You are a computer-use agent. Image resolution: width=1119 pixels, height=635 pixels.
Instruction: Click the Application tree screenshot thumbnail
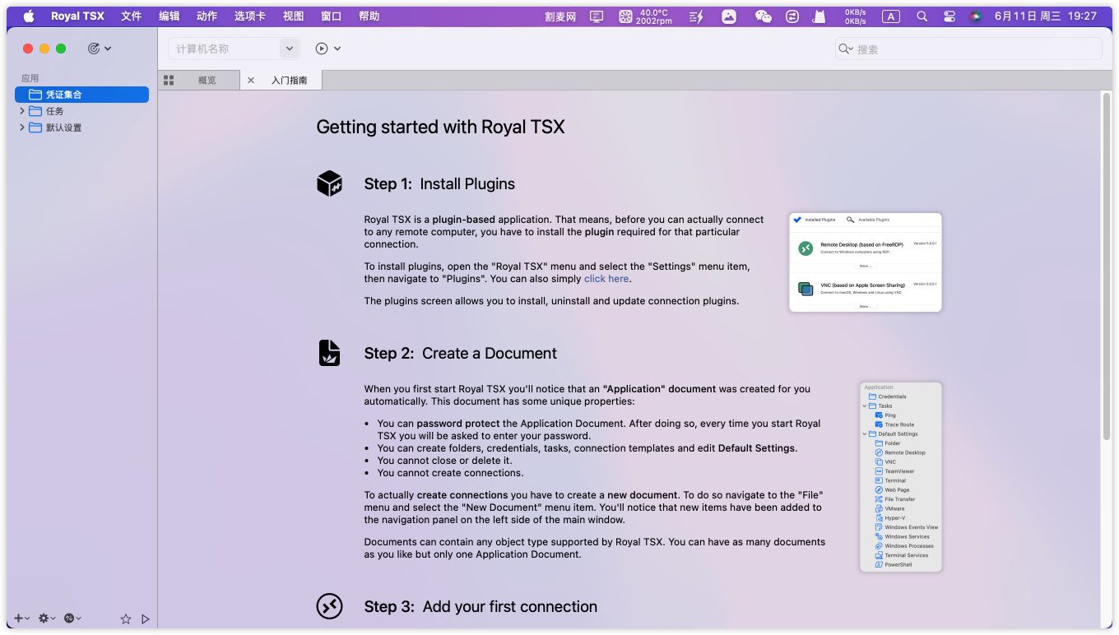[x=900, y=476]
